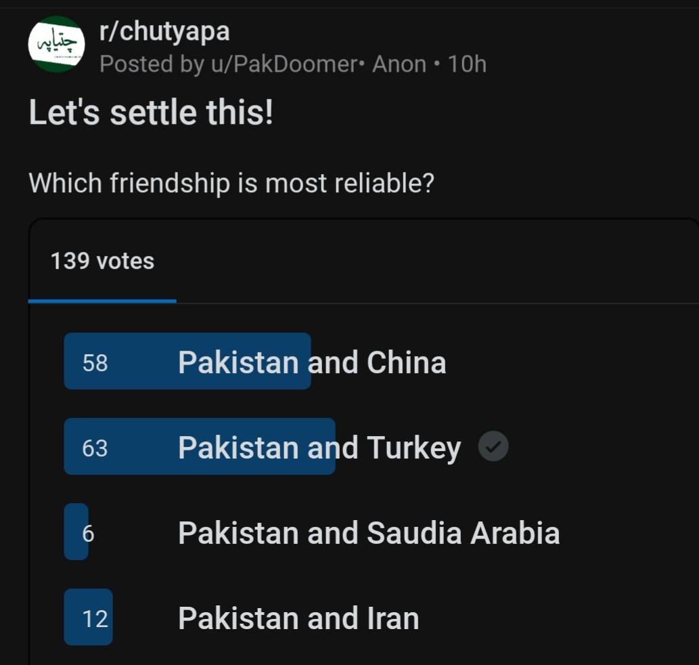This screenshot has height=665, width=699.
Task: Click the 6-vote result bar
Action: [x=76, y=532]
